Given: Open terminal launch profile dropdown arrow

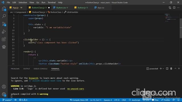Looking at the screenshot, I should click(x=164, y=69).
